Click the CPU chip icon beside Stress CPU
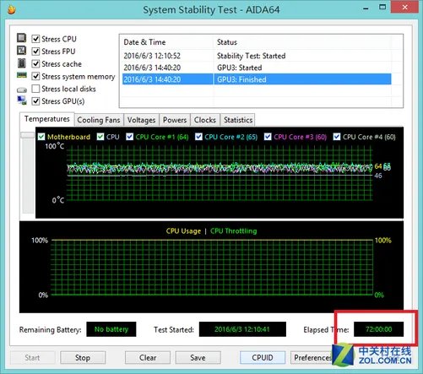 pos(22,38)
